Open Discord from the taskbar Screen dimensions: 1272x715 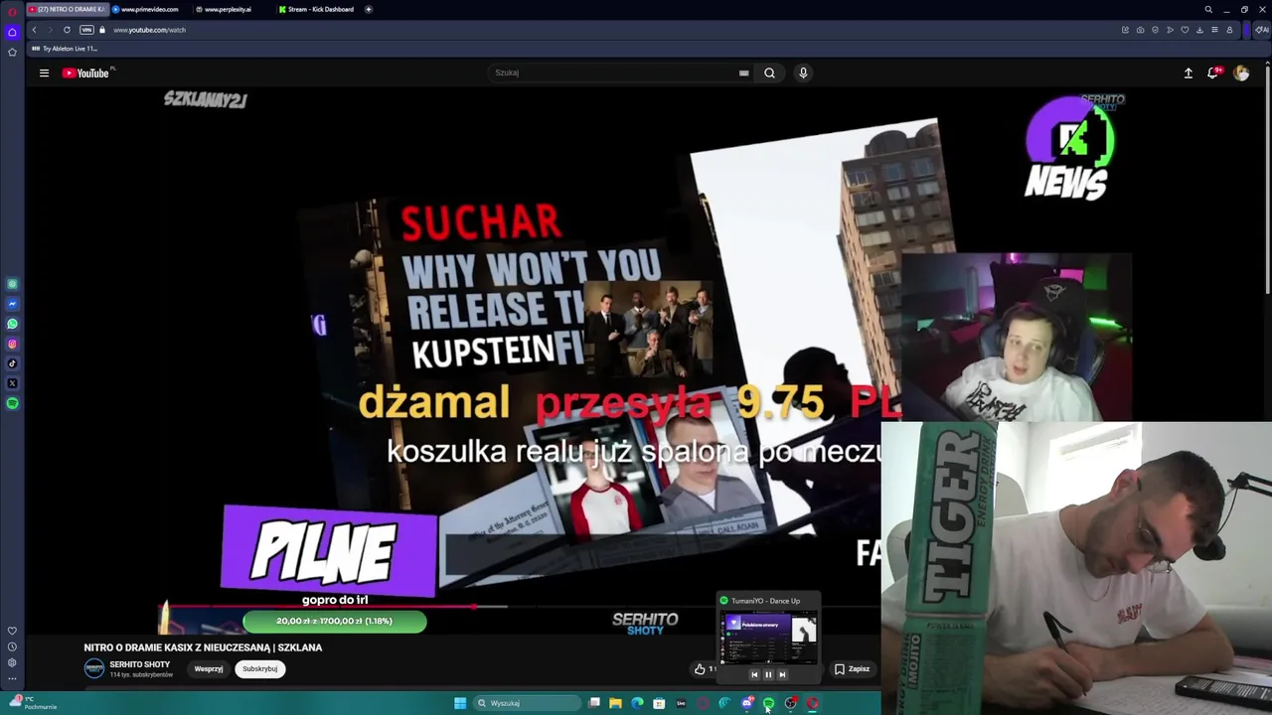click(746, 703)
